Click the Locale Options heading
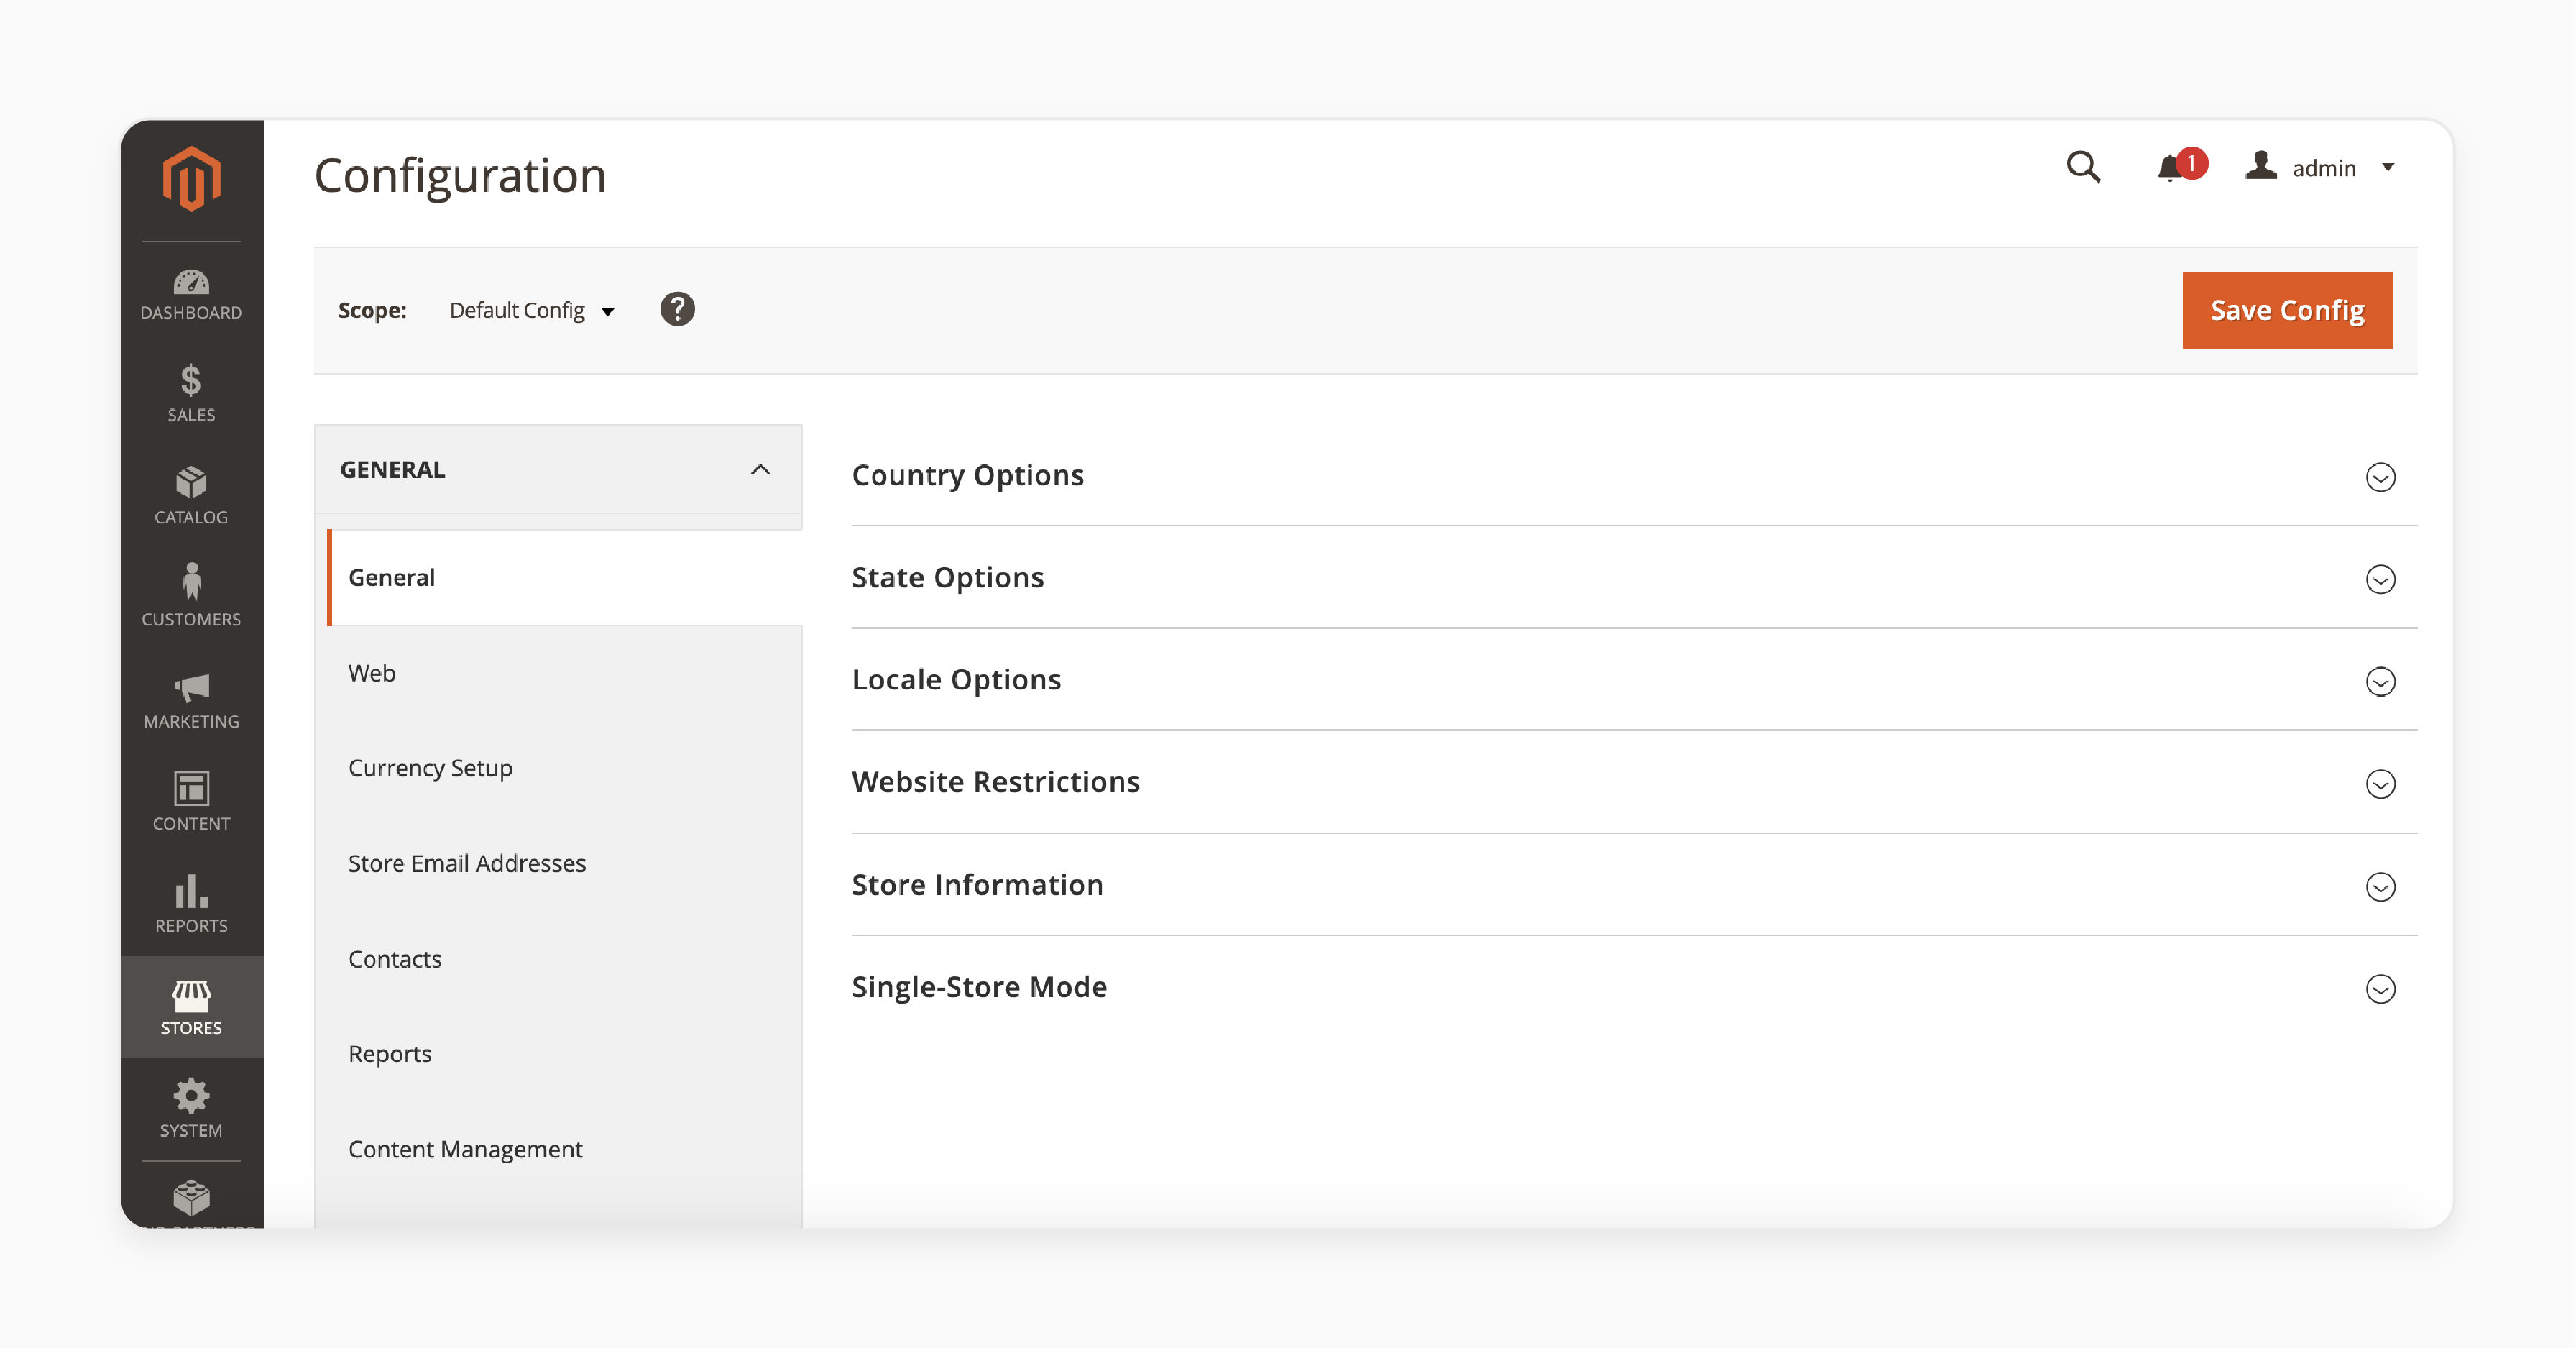This screenshot has width=2576, height=1348. 956,680
